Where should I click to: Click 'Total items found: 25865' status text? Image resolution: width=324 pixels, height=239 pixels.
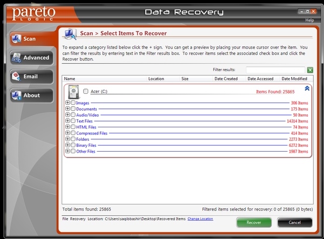point(86,209)
